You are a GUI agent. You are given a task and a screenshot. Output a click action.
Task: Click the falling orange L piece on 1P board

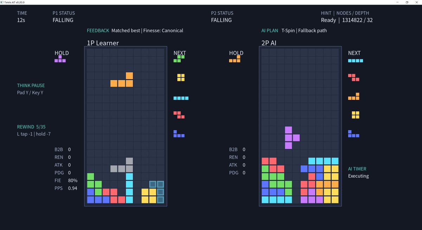coord(122,79)
